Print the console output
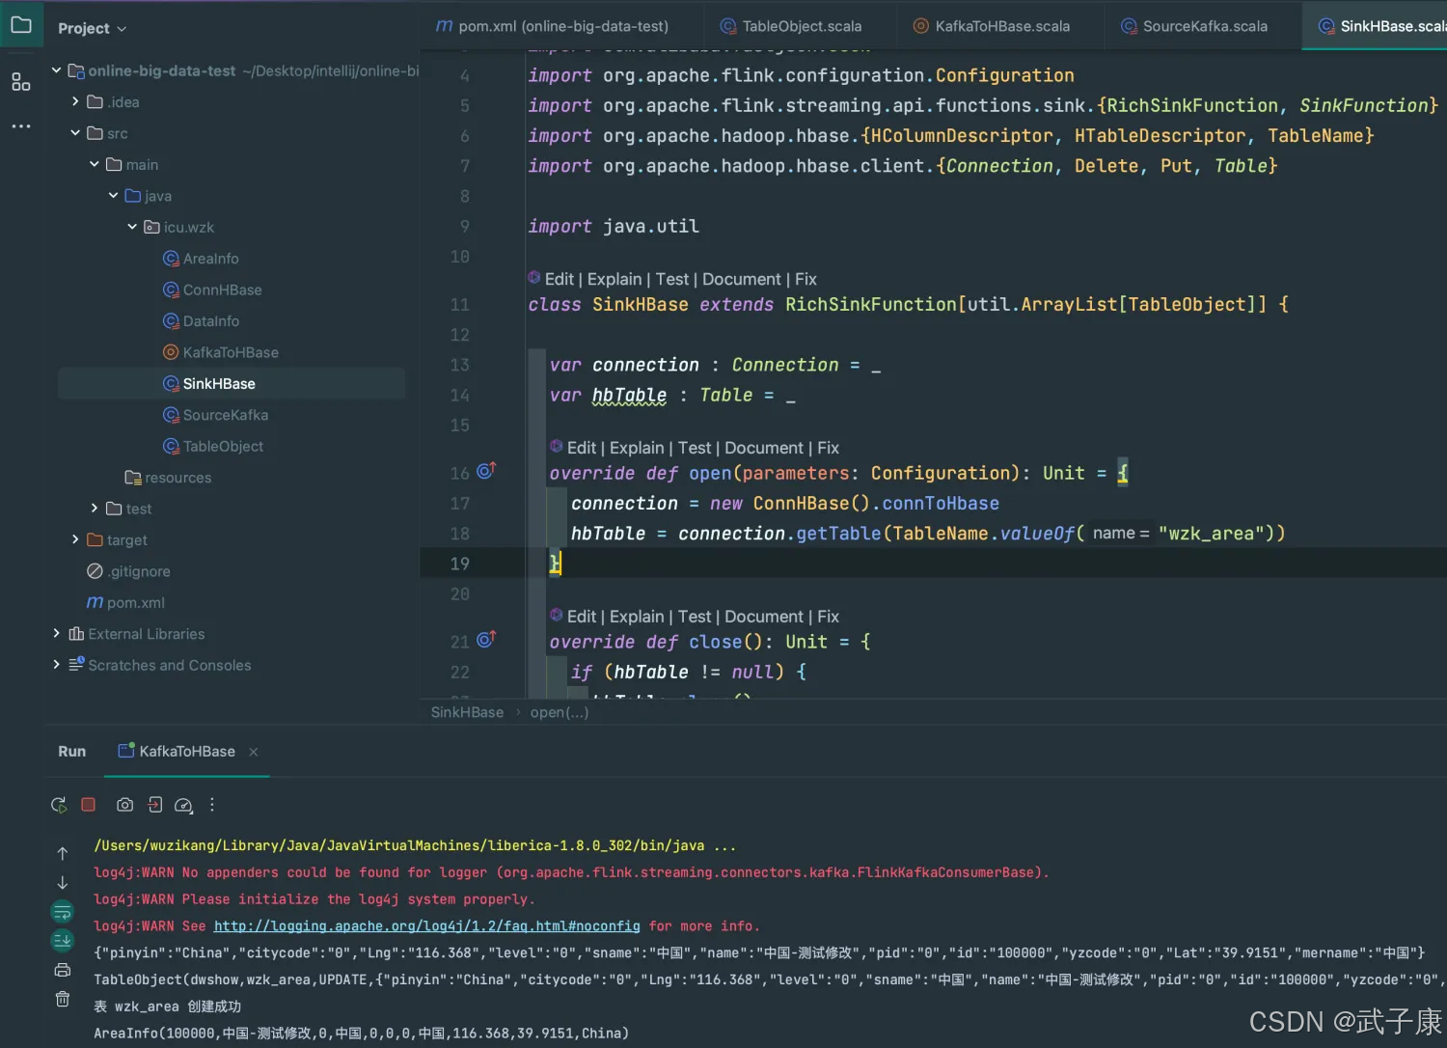Image resolution: width=1447 pixels, height=1048 pixels. (x=63, y=970)
